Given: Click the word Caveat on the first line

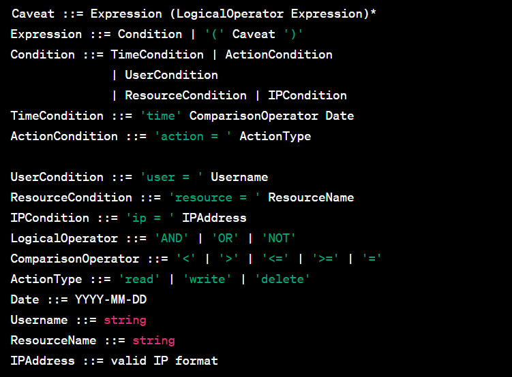Looking at the screenshot, I should (33, 14).
